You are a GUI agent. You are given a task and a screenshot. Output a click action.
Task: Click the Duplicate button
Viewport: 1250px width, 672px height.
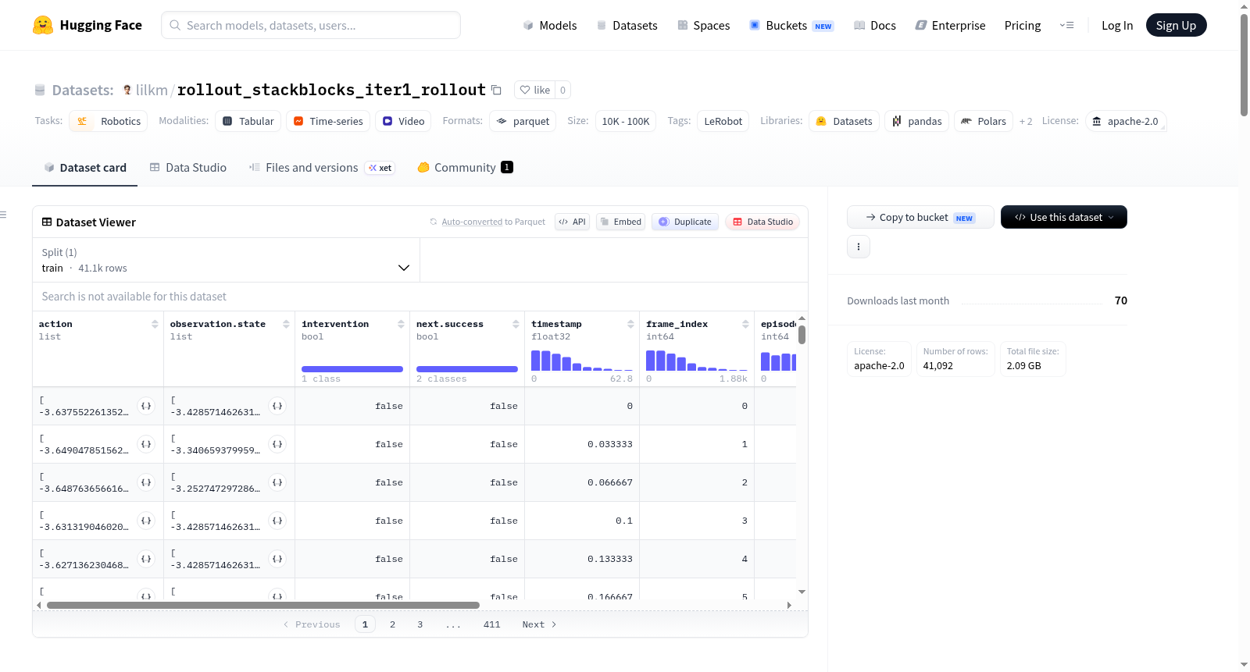(685, 222)
